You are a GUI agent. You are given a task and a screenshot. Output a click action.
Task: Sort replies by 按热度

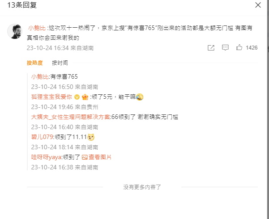[x=34, y=63]
